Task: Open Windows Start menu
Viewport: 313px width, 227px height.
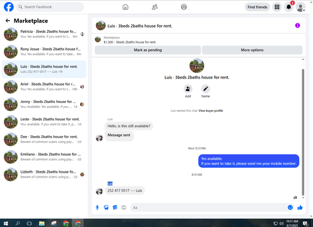Action: (x=6, y=223)
